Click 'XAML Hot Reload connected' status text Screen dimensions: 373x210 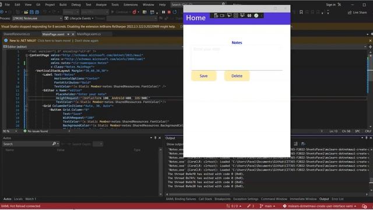[21, 206]
